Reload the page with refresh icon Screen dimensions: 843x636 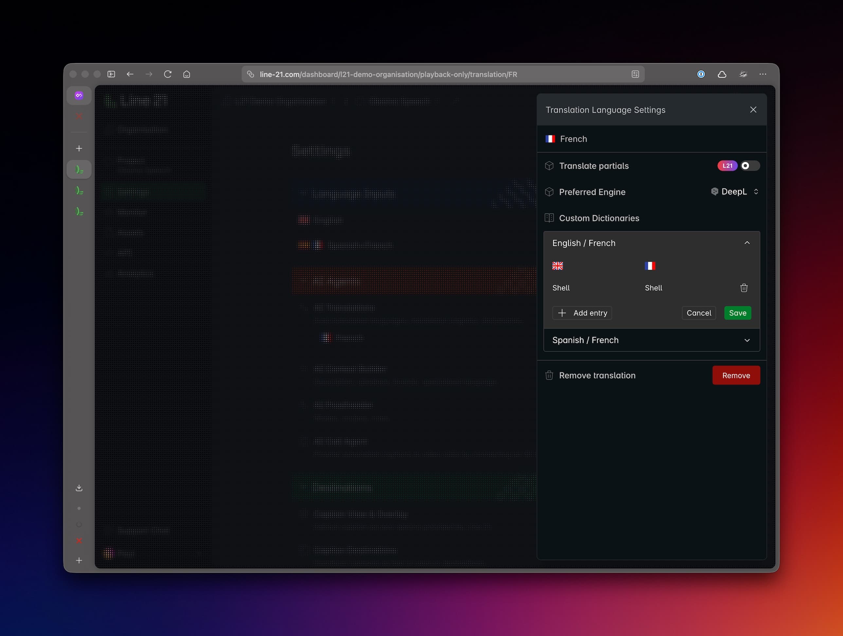tap(168, 74)
